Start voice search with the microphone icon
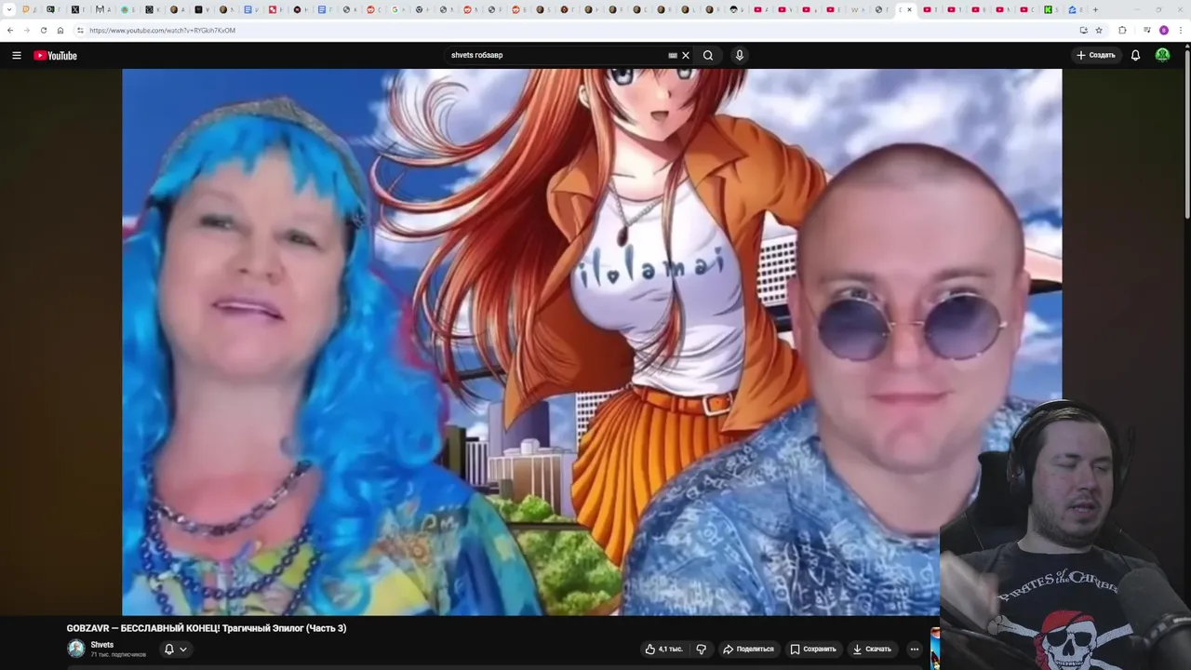 tap(740, 55)
